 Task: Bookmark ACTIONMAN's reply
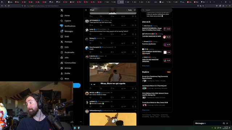click(x=133, y=25)
